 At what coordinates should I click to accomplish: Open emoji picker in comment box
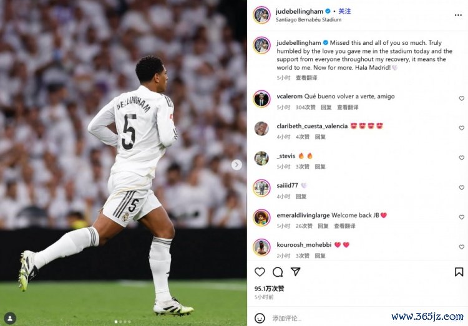[x=260, y=318]
